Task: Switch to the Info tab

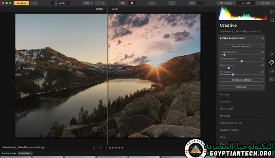Action: click(x=266, y=3)
